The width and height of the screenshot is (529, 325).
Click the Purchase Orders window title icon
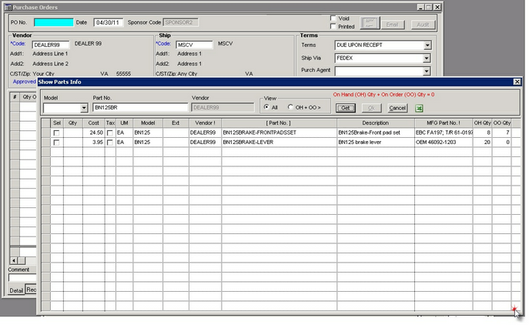[6, 6]
